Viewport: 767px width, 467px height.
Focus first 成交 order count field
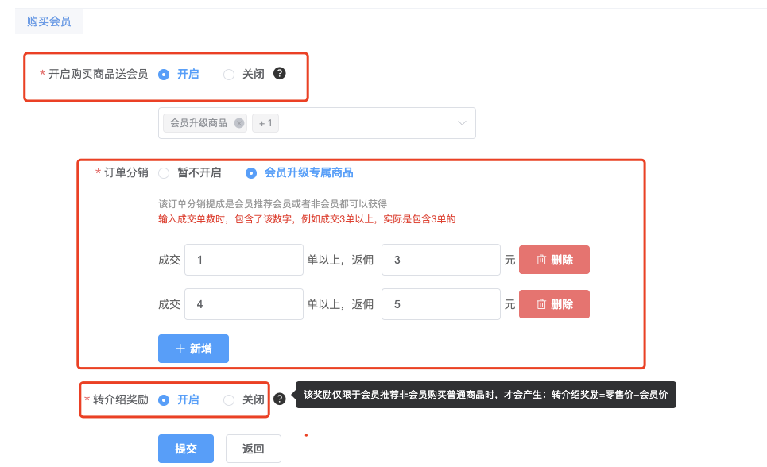point(243,260)
